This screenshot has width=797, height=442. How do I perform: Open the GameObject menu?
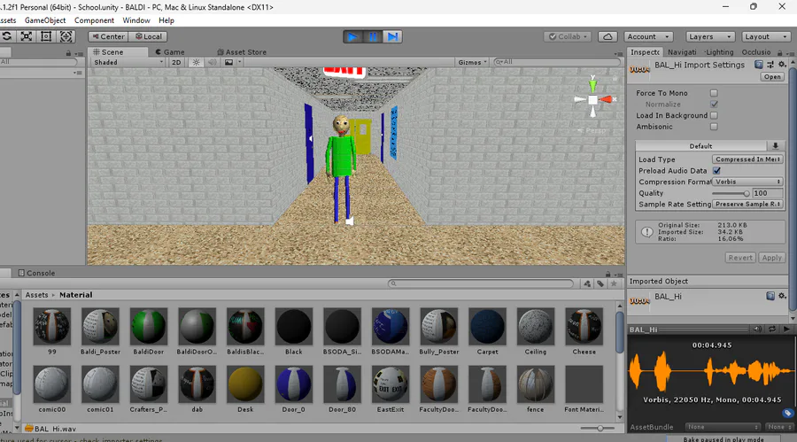[45, 20]
